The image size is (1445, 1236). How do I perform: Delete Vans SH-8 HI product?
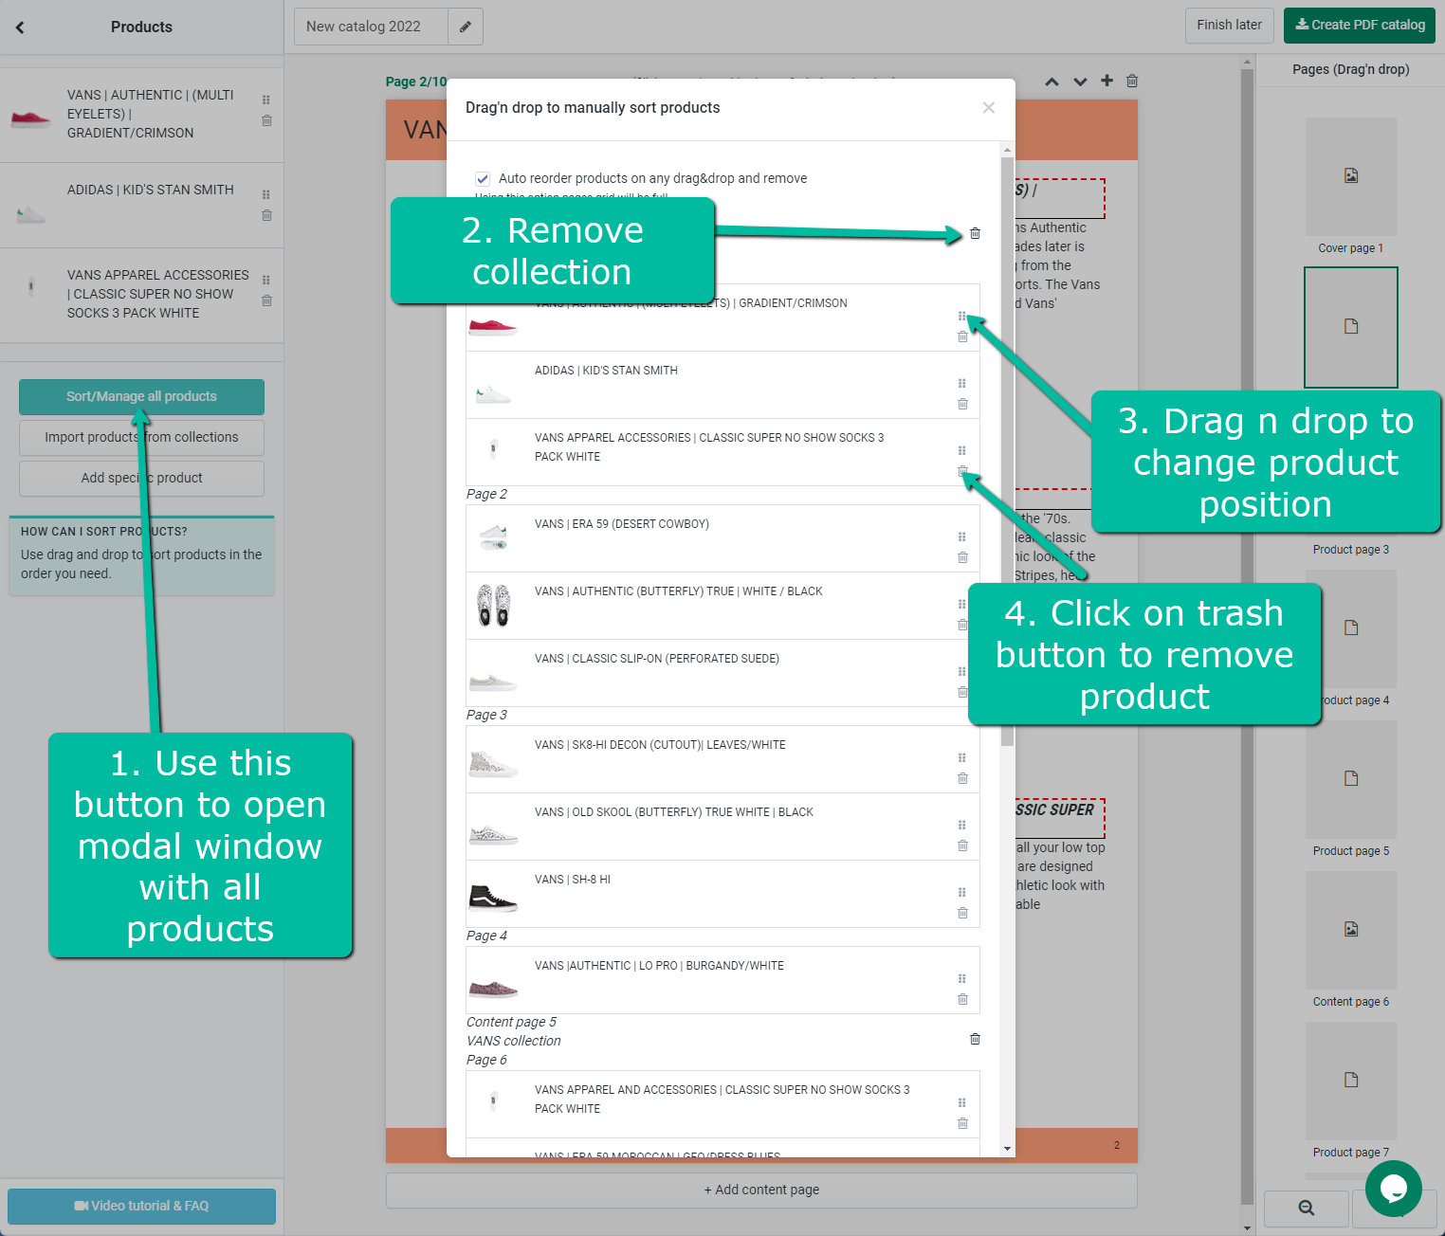point(962,913)
